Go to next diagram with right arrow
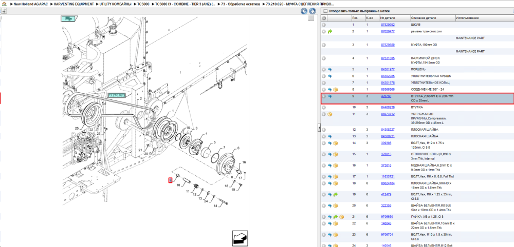 [x=312, y=11]
